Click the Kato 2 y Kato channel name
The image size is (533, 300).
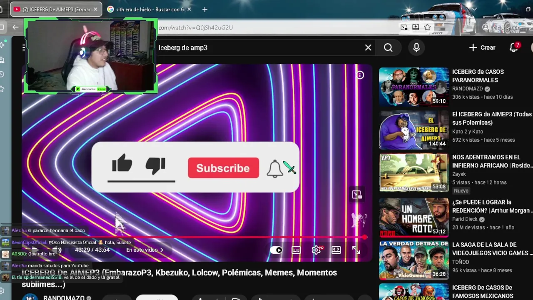coord(468,132)
